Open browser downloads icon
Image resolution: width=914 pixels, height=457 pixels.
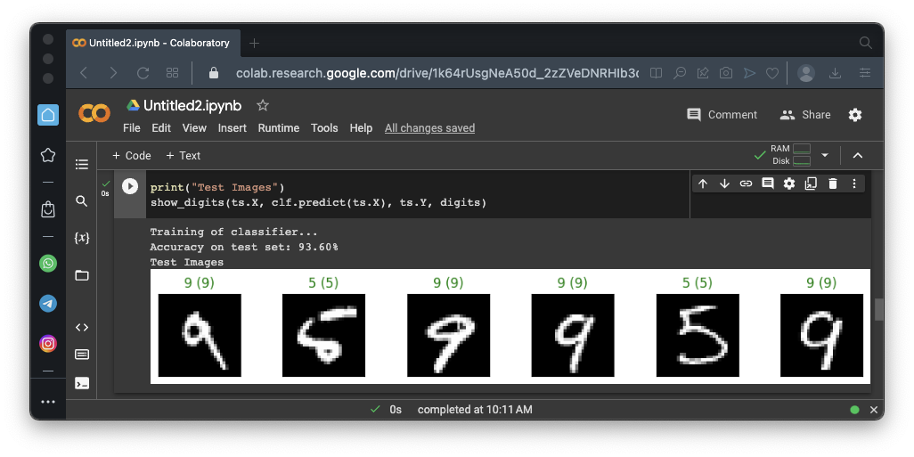(x=835, y=73)
